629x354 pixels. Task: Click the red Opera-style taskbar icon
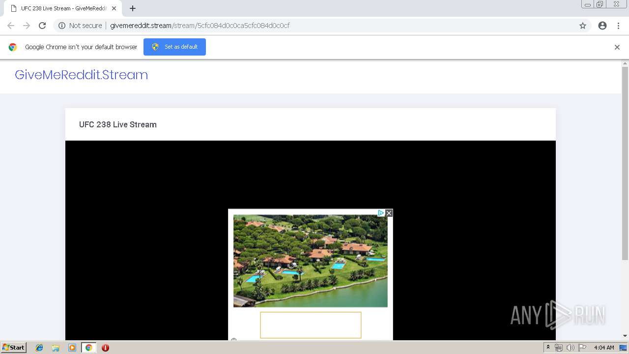(x=105, y=348)
